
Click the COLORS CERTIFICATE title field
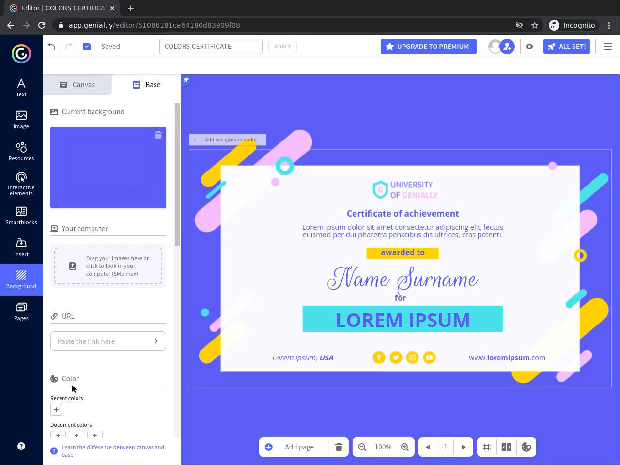tap(211, 46)
